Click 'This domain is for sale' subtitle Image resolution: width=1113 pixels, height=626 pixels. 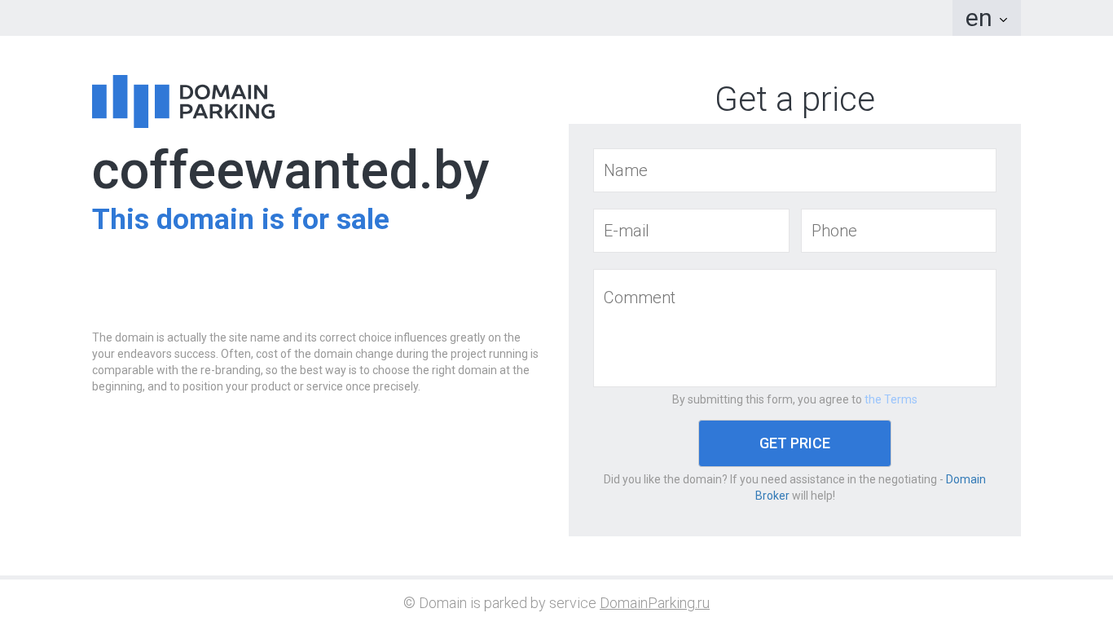point(240,219)
